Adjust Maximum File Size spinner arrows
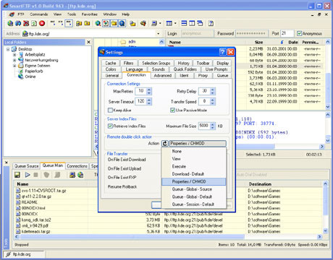 pyautogui.click(x=213, y=126)
